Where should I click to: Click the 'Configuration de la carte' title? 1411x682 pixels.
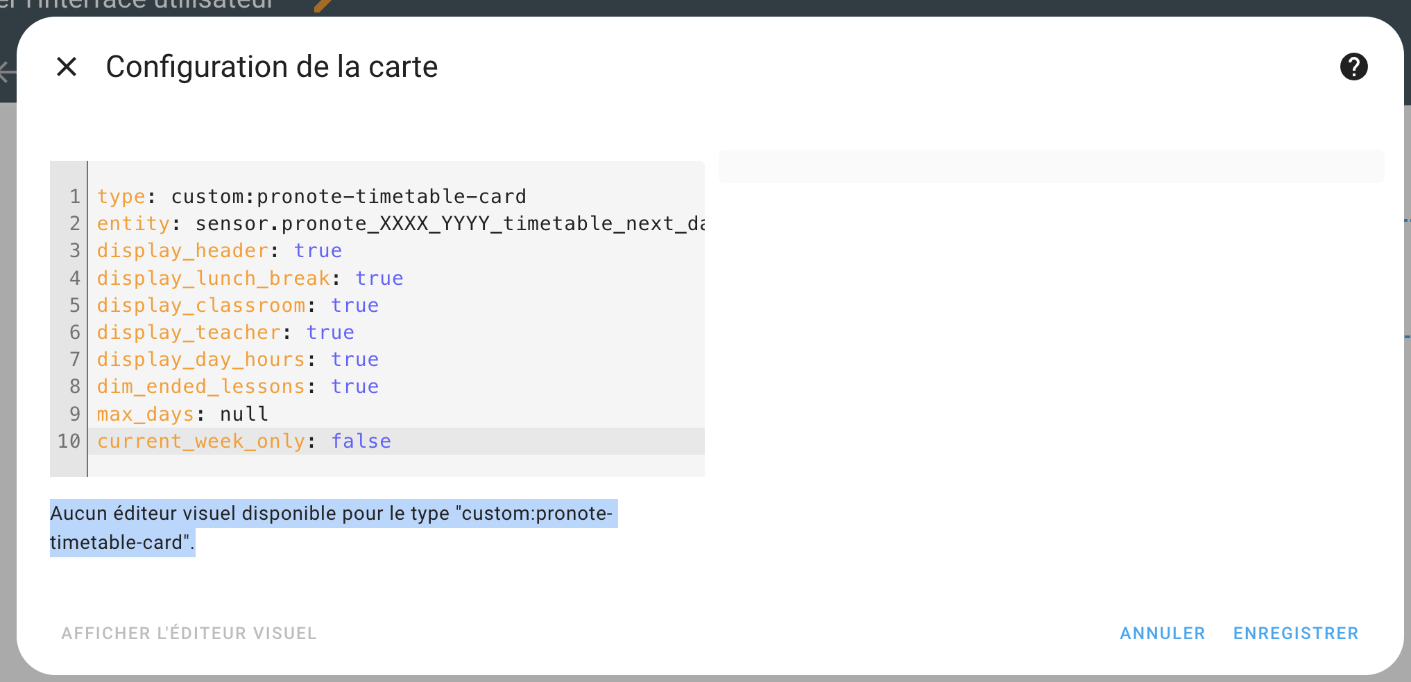271,67
